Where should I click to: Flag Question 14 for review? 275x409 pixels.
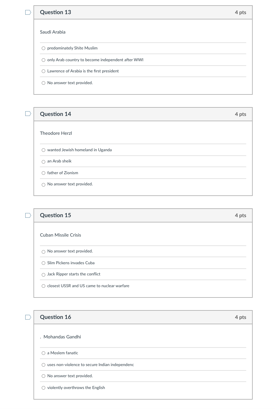click(x=28, y=114)
